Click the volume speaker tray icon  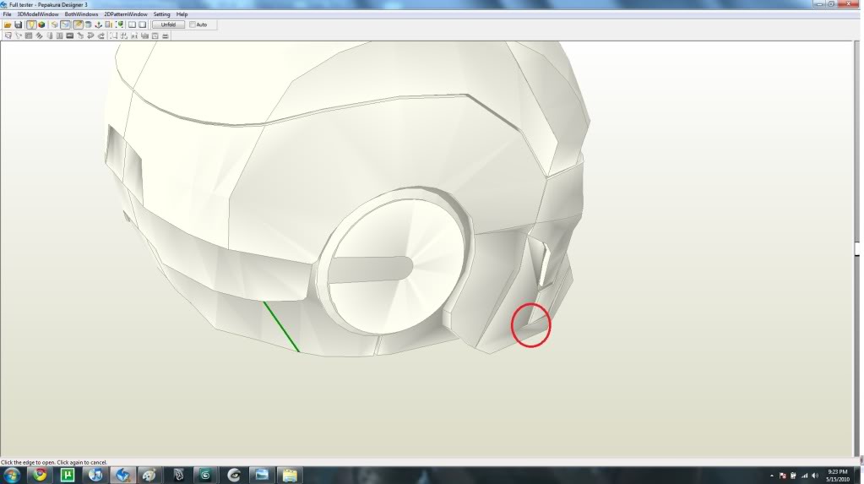[815, 476]
